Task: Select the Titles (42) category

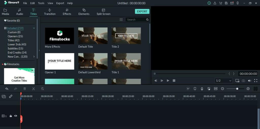Action: tap(13, 40)
